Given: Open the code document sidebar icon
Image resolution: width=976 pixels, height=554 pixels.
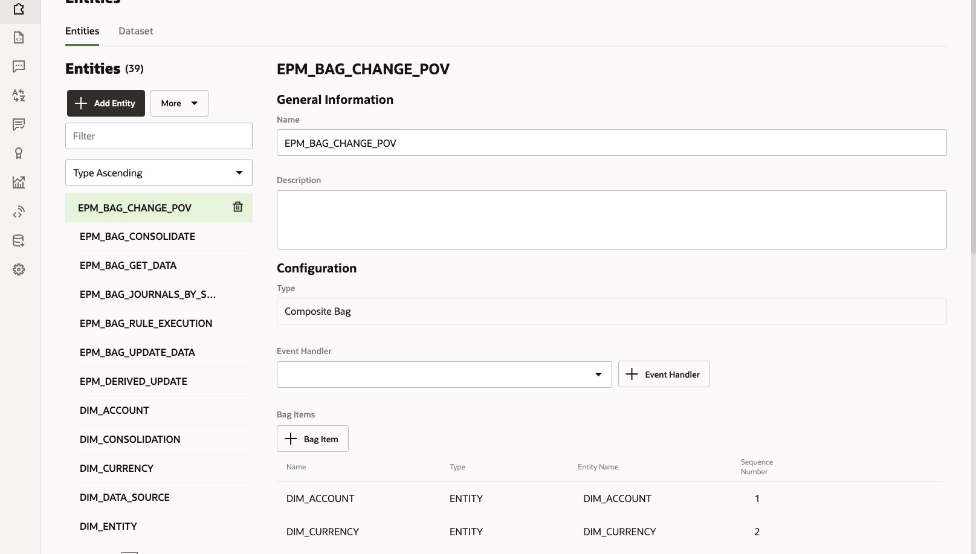Looking at the screenshot, I should point(19,37).
